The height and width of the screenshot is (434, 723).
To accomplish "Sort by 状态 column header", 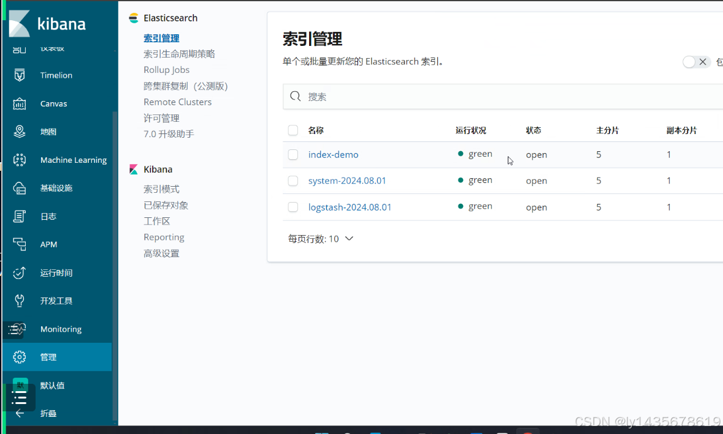I will (x=534, y=130).
